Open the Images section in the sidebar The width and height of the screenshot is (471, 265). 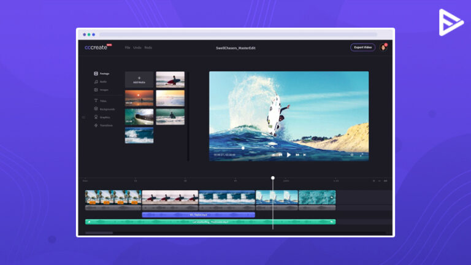(101, 90)
